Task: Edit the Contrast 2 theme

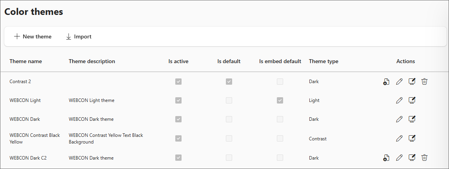Action: point(399,82)
